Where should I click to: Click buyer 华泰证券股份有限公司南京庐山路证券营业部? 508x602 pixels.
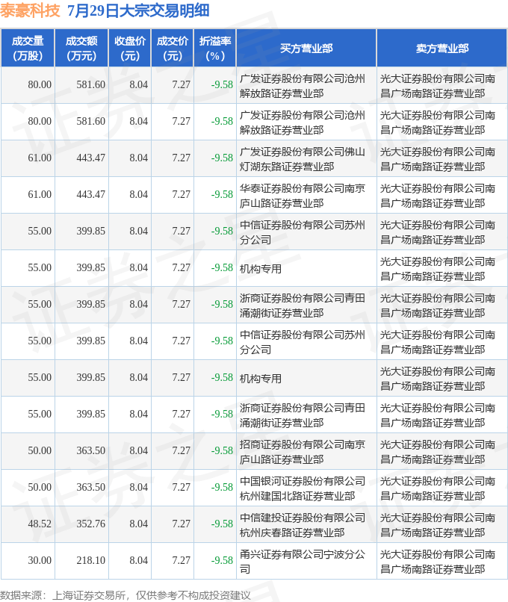[303, 196]
